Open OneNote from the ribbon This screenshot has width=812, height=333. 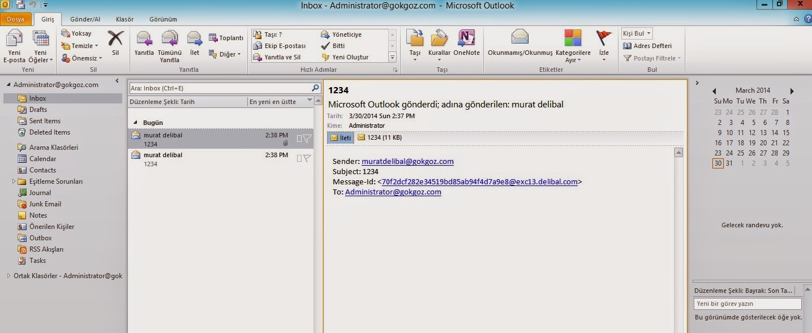tap(466, 40)
